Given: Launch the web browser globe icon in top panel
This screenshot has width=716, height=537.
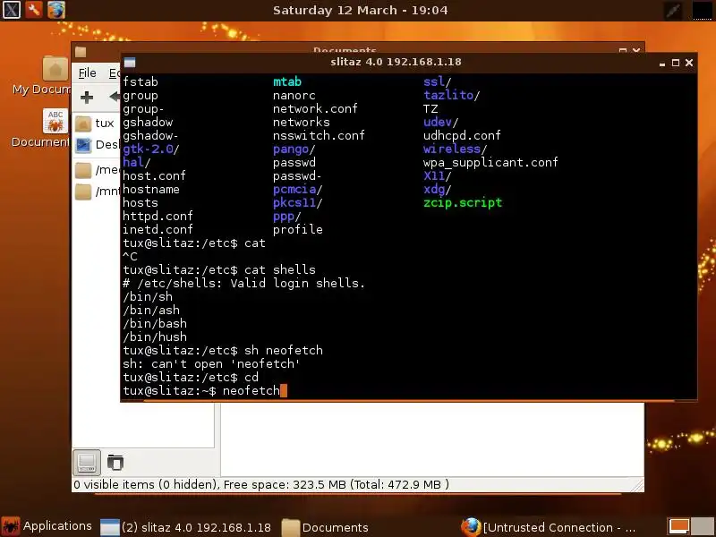Looking at the screenshot, I should click(56, 10).
